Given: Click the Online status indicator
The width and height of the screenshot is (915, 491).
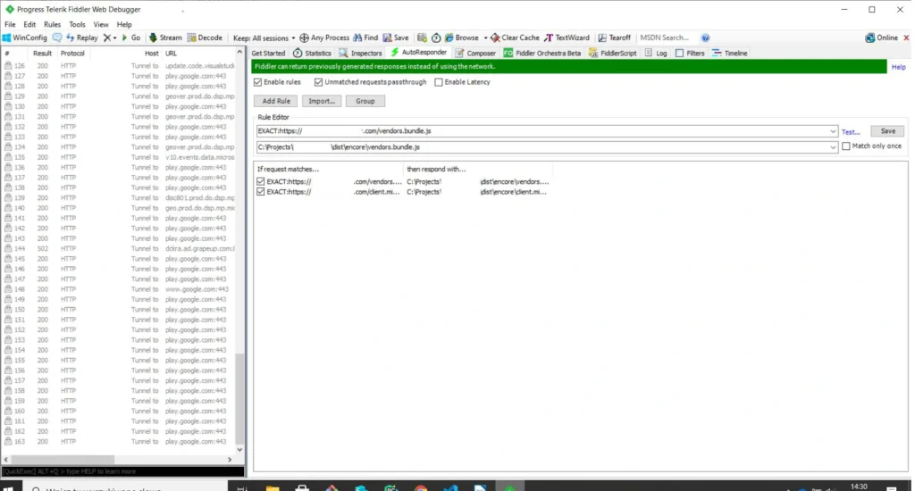Looking at the screenshot, I should click(x=882, y=37).
